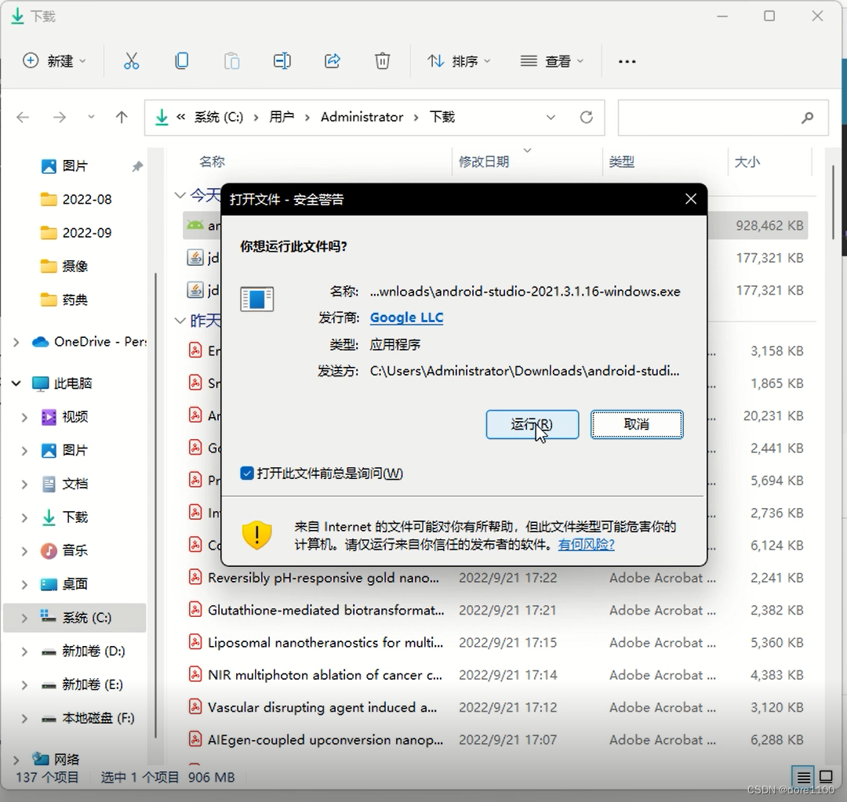Open 文档 under This PC
The width and height of the screenshot is (847, 802).
tap(64, 484)
